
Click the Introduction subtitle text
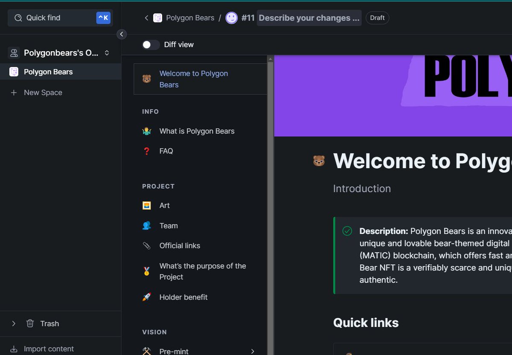tap(362, 189)
